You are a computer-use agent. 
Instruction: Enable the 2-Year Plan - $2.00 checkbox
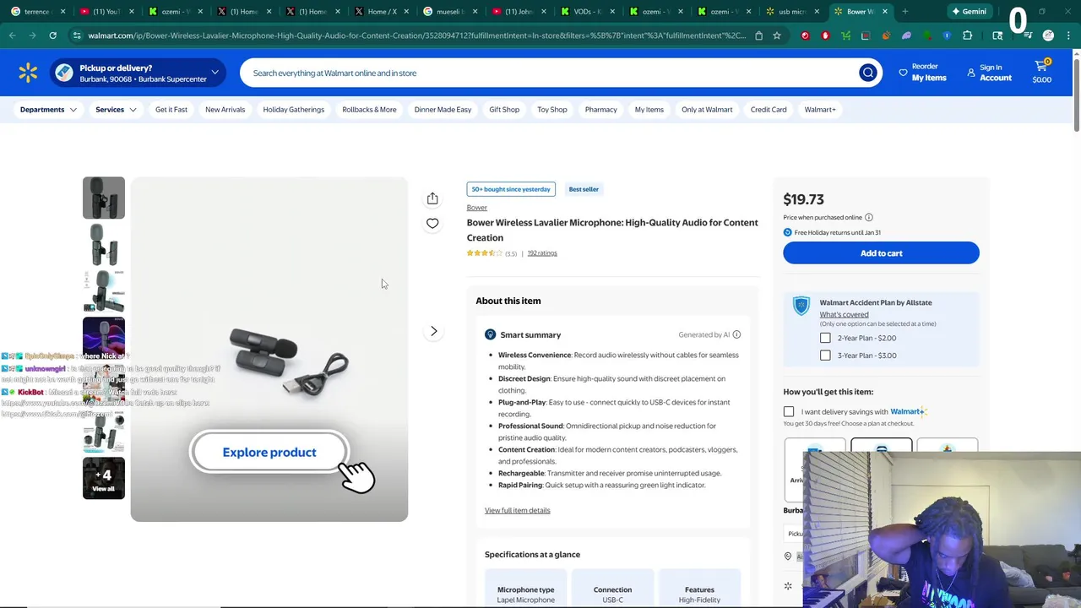click(825, 338)
